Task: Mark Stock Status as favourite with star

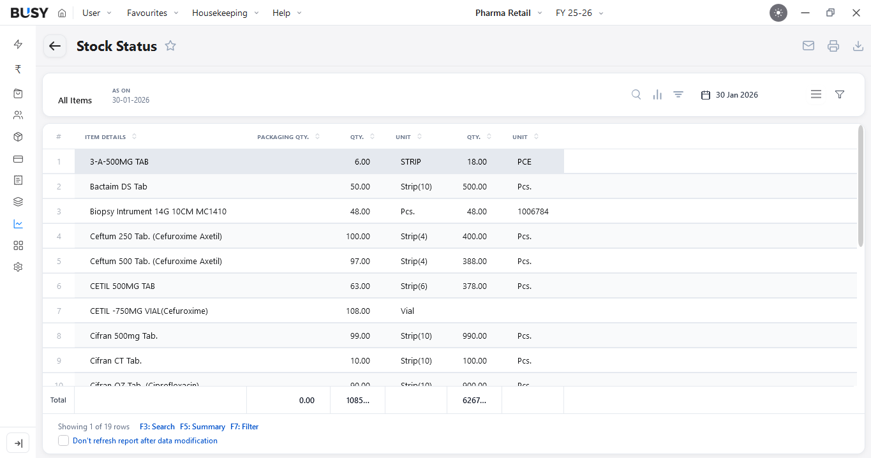Action: (170, 46)
